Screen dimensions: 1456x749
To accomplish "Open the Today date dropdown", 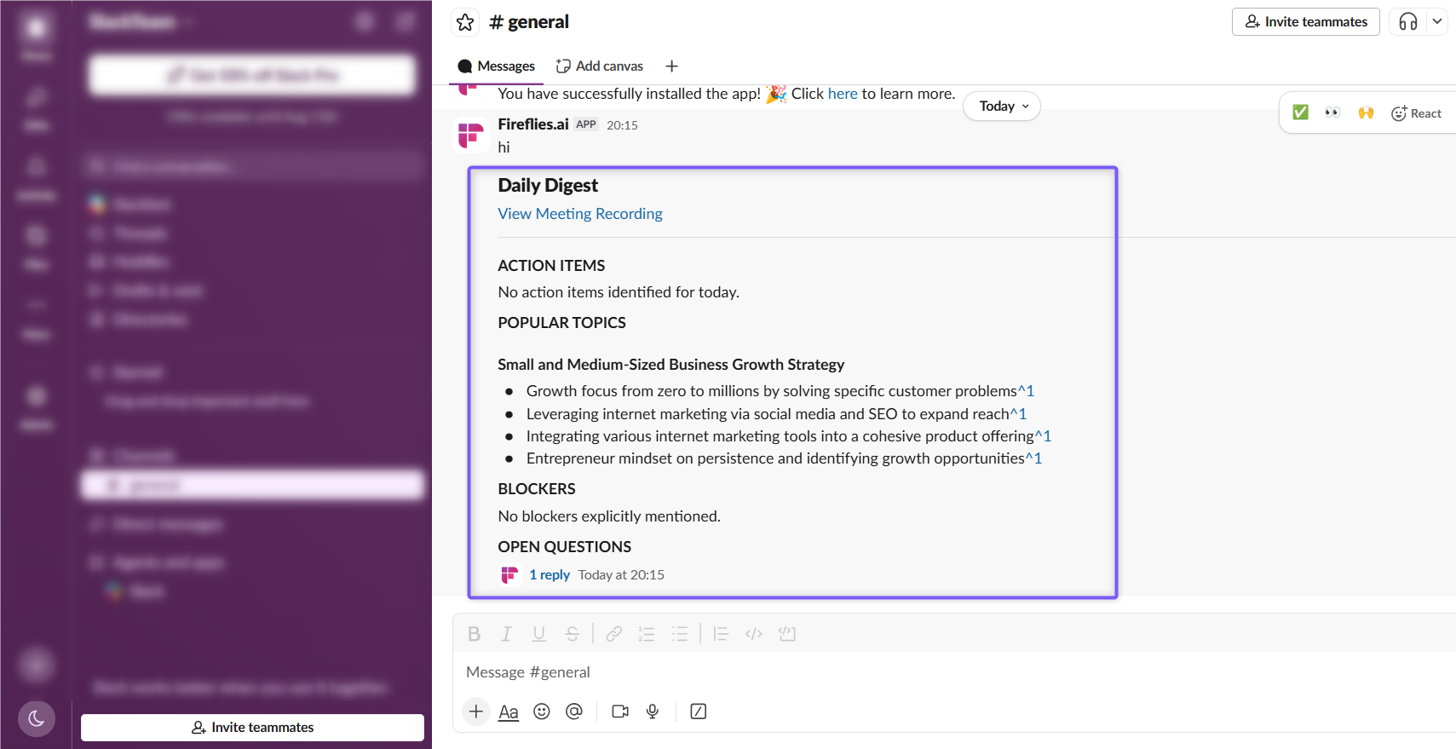I will pos(1003,107).
